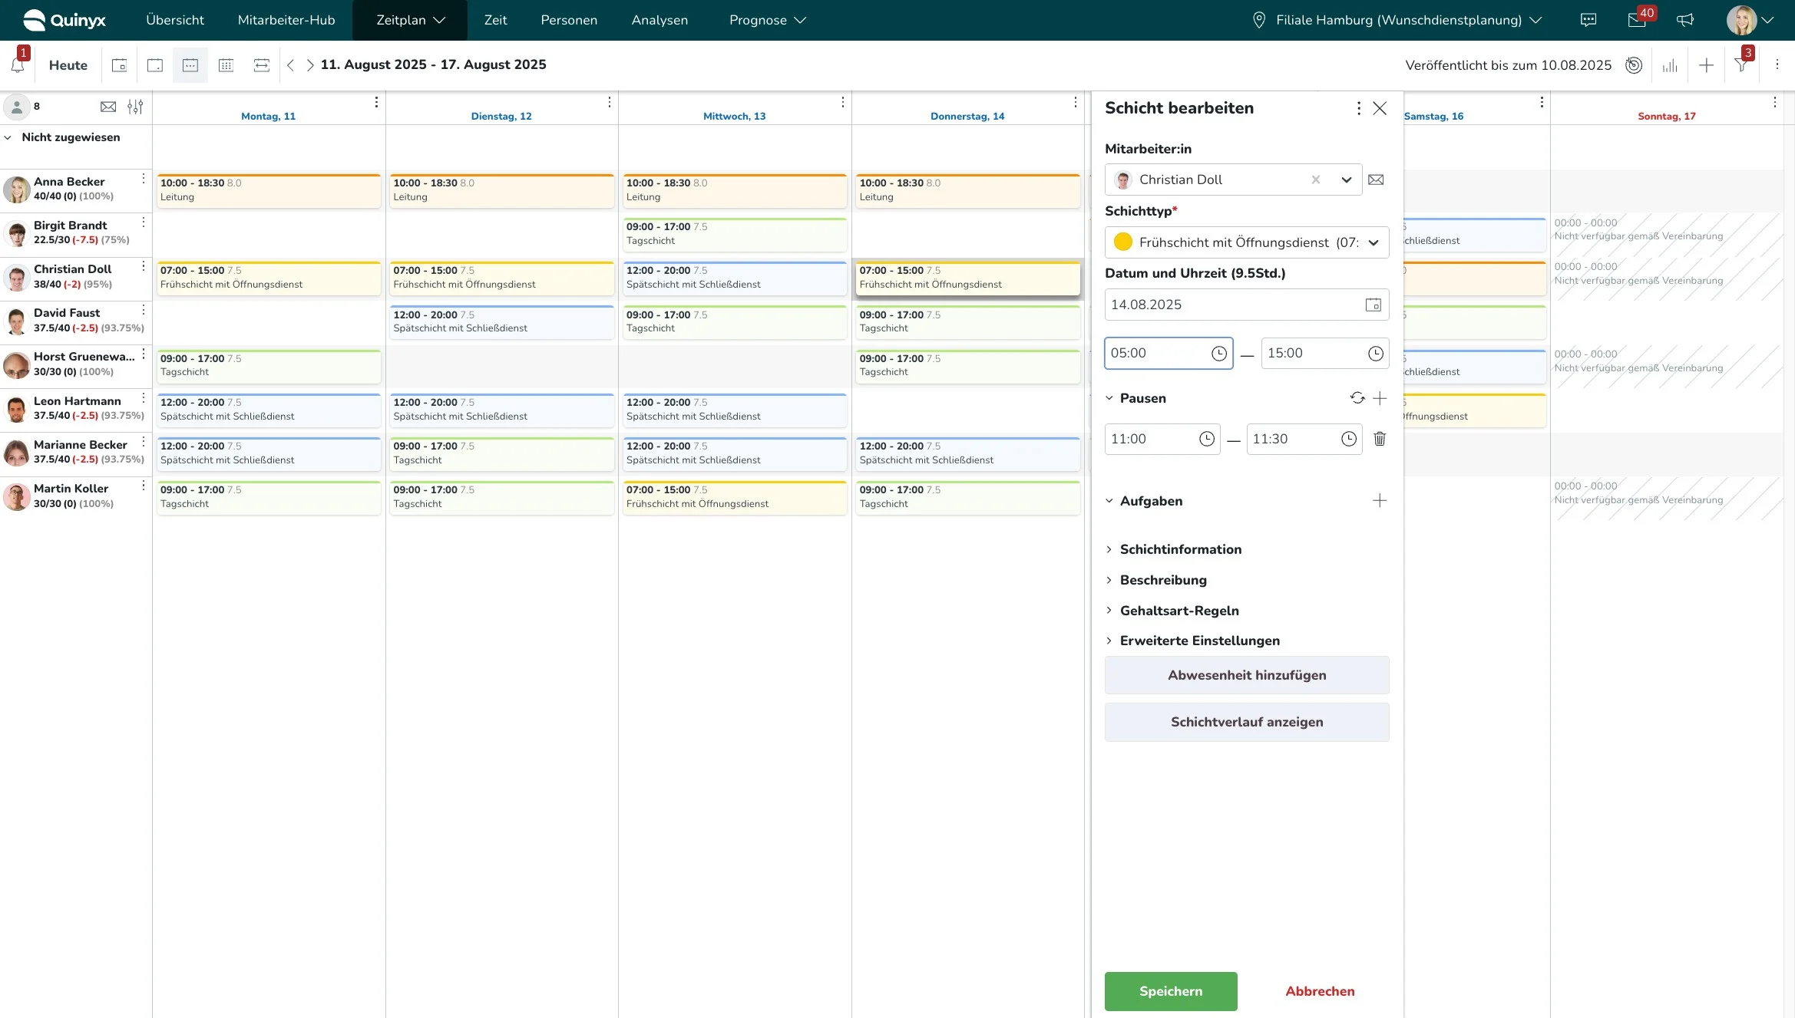Screen dimensions: 1795x1018
Task: Open the Personen menu tab
Action: click(x=568, y=20)
